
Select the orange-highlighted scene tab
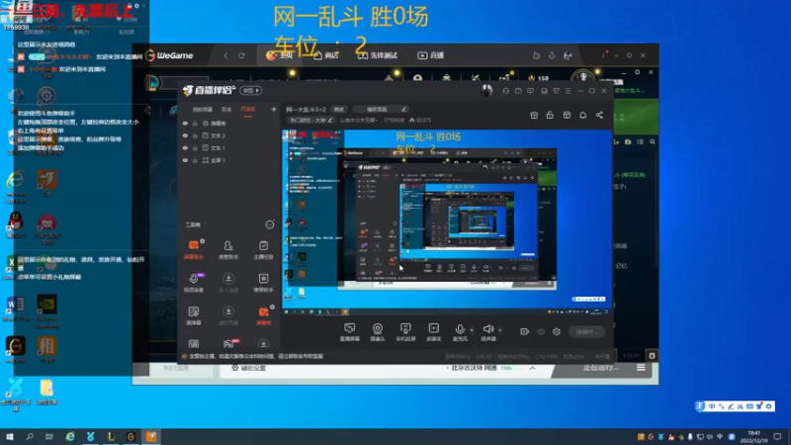[x=248, y=110]
